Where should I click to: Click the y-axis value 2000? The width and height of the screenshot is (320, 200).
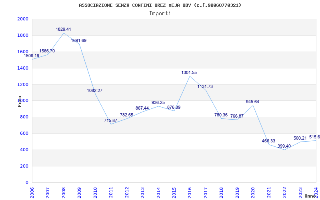click(23, 19)
